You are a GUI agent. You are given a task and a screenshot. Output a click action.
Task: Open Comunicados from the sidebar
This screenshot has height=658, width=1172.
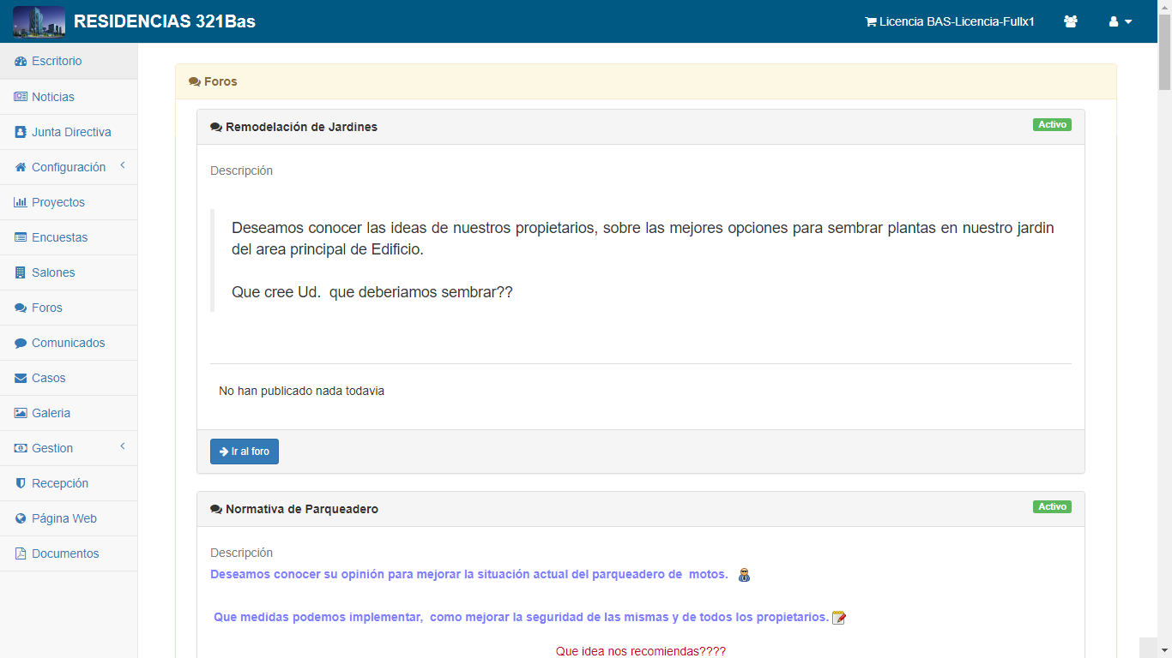tap(68, 343)
